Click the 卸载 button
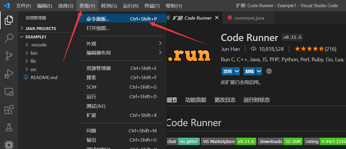The width and height of the screenshot is (346, 149). click(250, 71)
